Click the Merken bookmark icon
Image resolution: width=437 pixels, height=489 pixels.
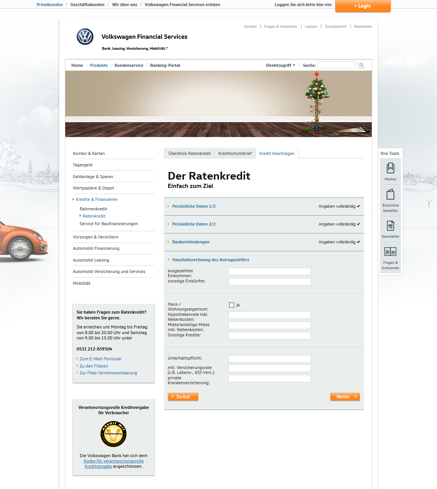click(390, 168)
